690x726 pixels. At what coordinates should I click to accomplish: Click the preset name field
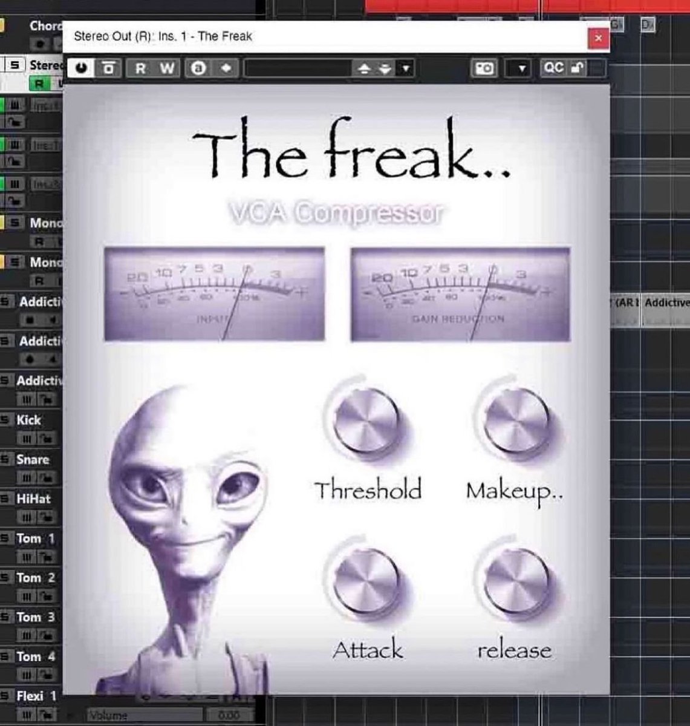[x=298, y=68]
